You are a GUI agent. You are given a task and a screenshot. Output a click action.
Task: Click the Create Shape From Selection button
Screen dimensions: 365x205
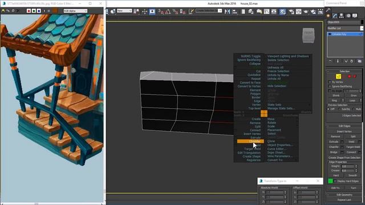344,158
